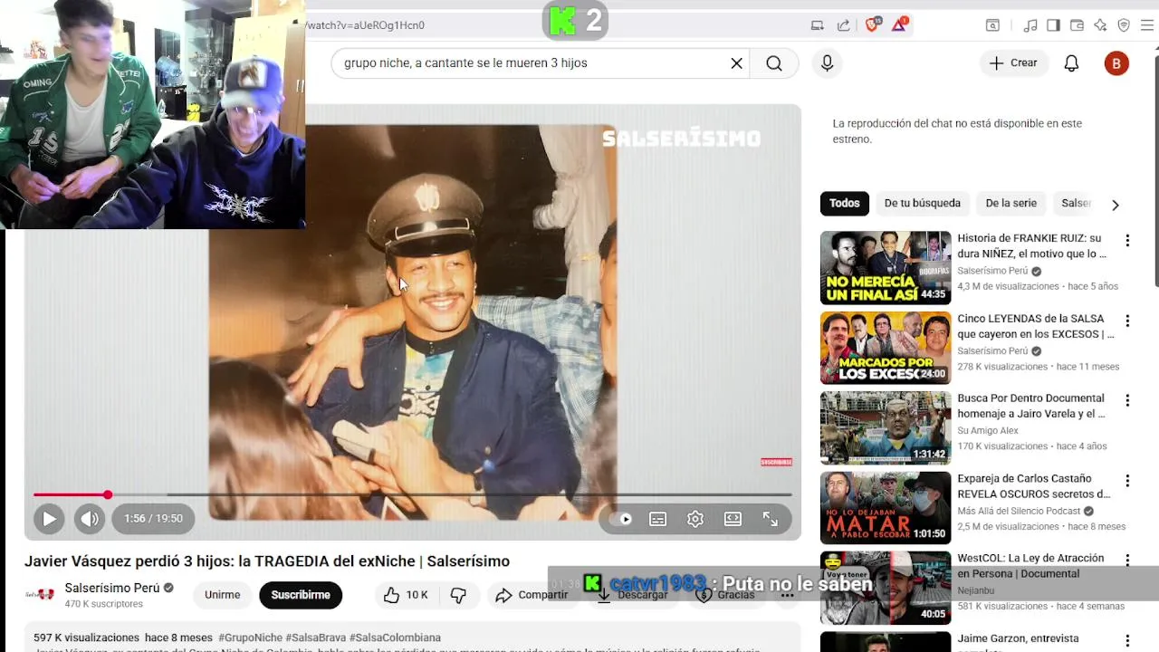Open options for Busca Por Dentro video
The width and height of the screenshot is (1159, 652).
(1127, 400)
